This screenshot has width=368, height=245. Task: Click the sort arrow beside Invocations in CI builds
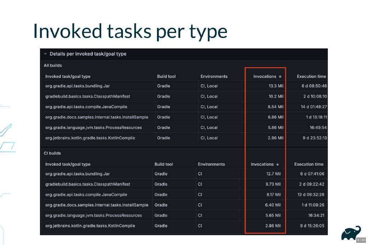click(277, 164)
